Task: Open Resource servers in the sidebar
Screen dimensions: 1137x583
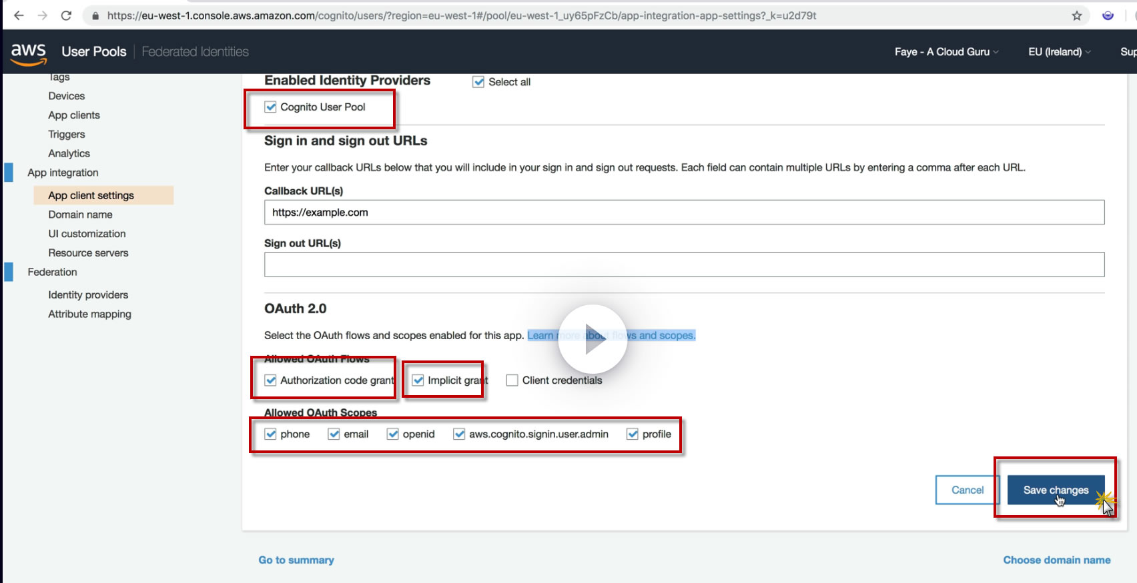Action: pos(88,253)
